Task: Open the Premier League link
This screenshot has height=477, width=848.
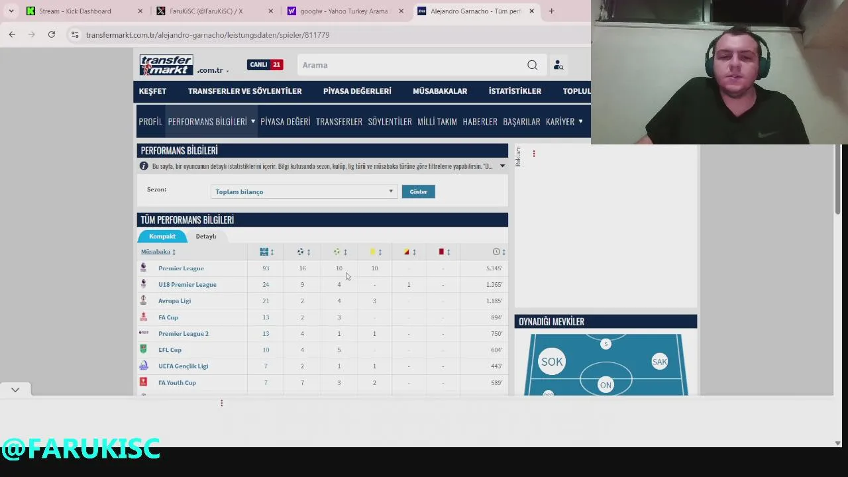Action: click(x=181, y=268)
